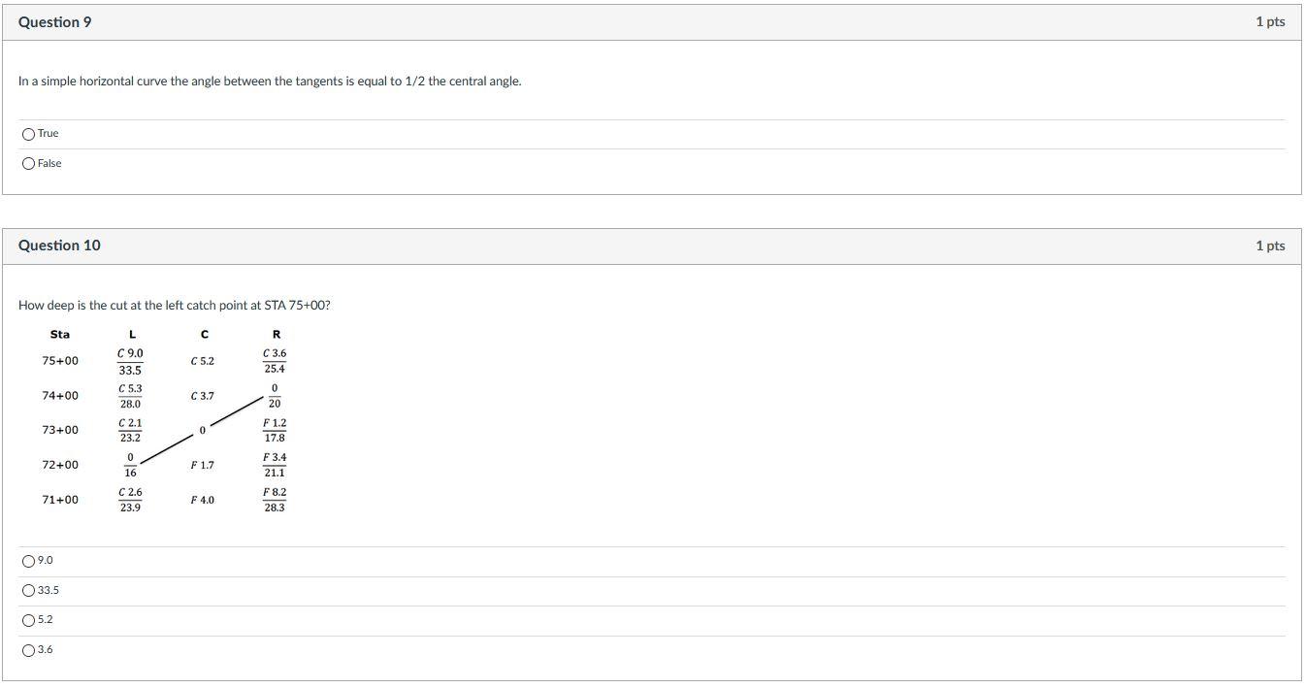Click the 0 over 16 table cell
The width and height of the screenshot is (1305, 688).
(x=130, y=465)
